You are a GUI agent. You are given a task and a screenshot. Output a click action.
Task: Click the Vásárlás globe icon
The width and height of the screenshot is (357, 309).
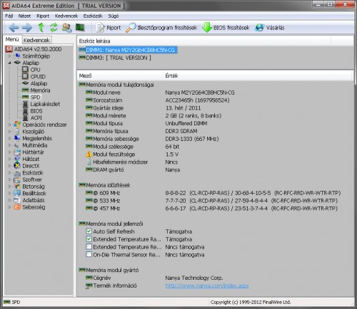click(259, 28)
